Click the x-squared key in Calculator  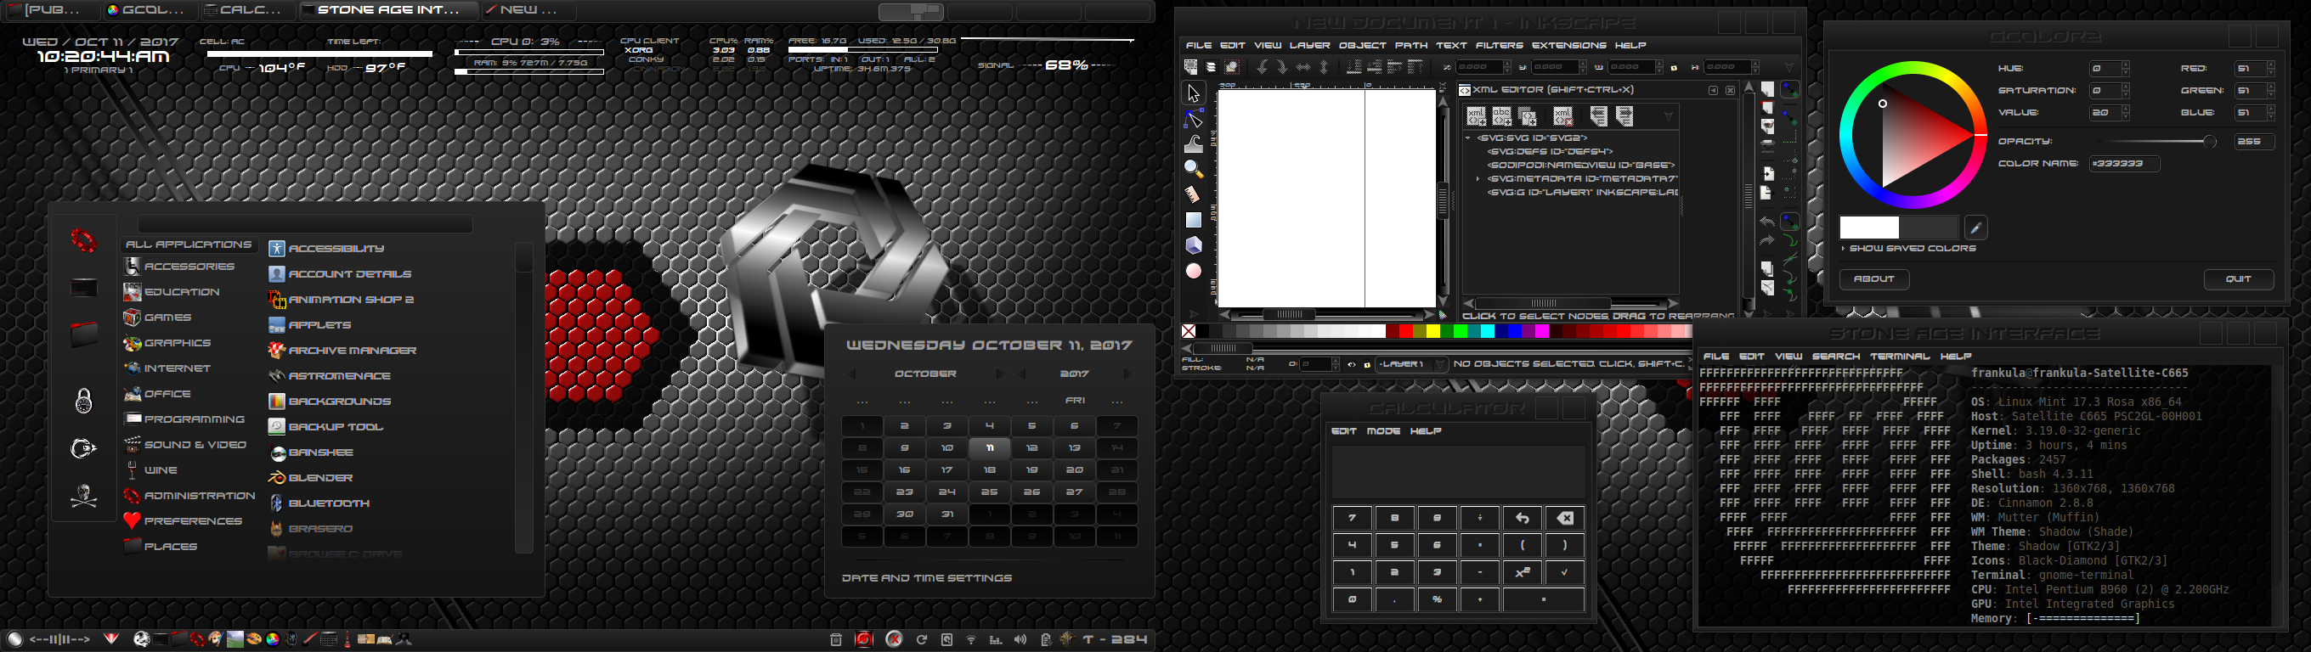(1523, 572)
